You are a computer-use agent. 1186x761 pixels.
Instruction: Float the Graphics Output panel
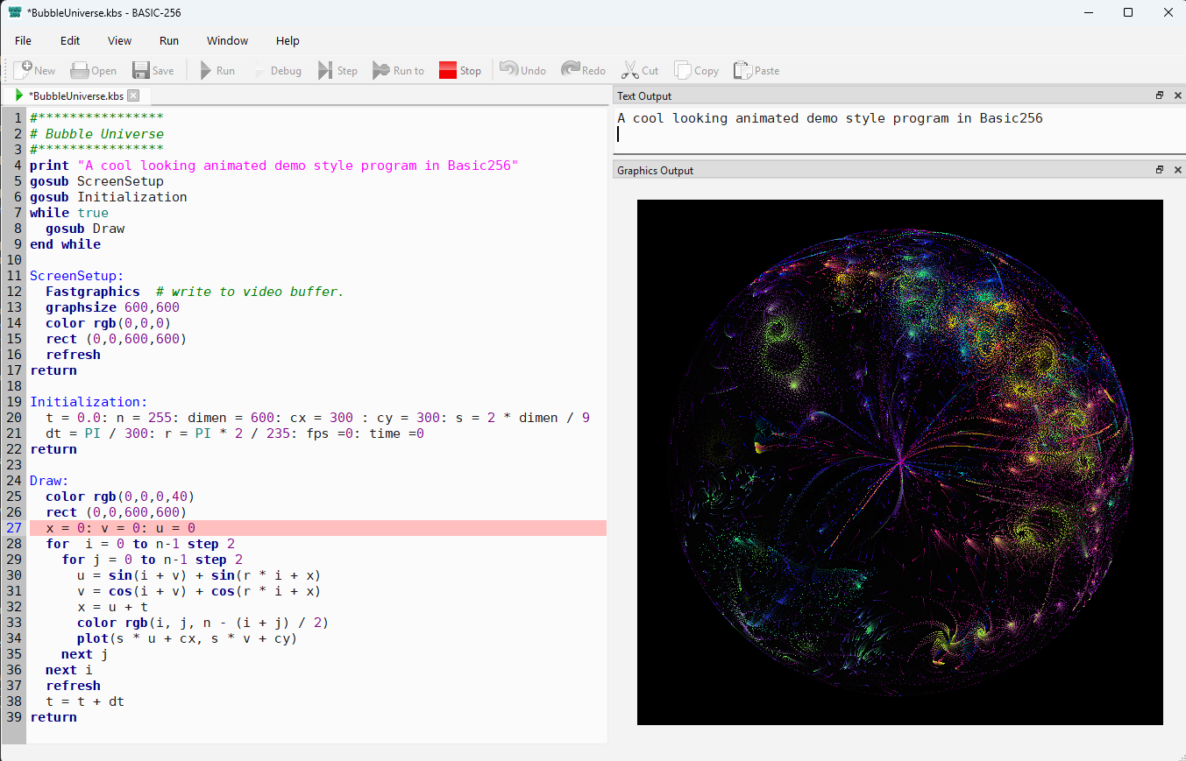click(x=1160, y=170)
